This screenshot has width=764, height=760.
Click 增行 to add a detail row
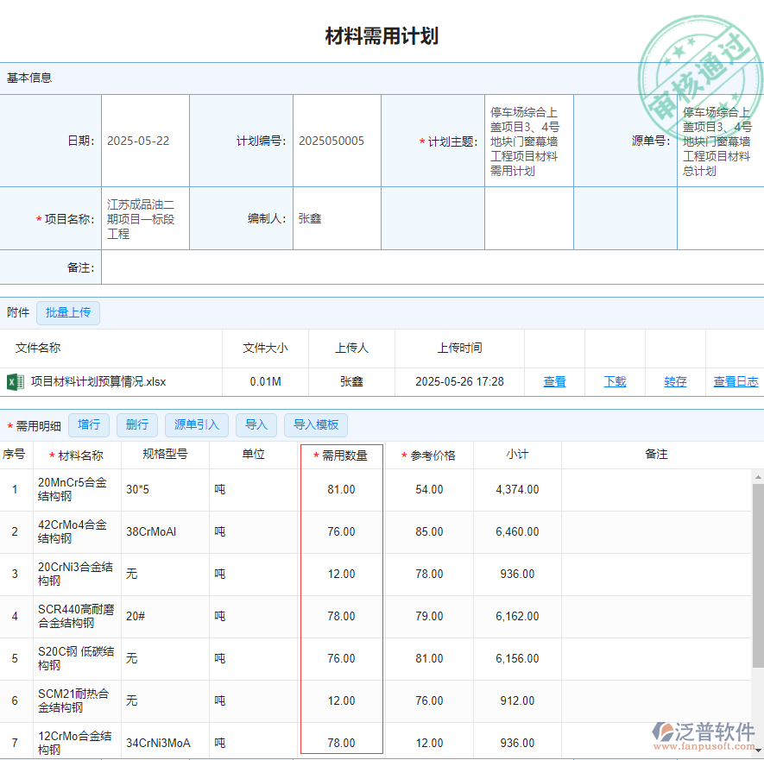pyautogui.click(x=89, y=424)
